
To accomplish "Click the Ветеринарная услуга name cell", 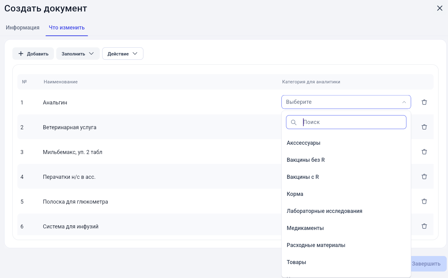I will point(70,127).
